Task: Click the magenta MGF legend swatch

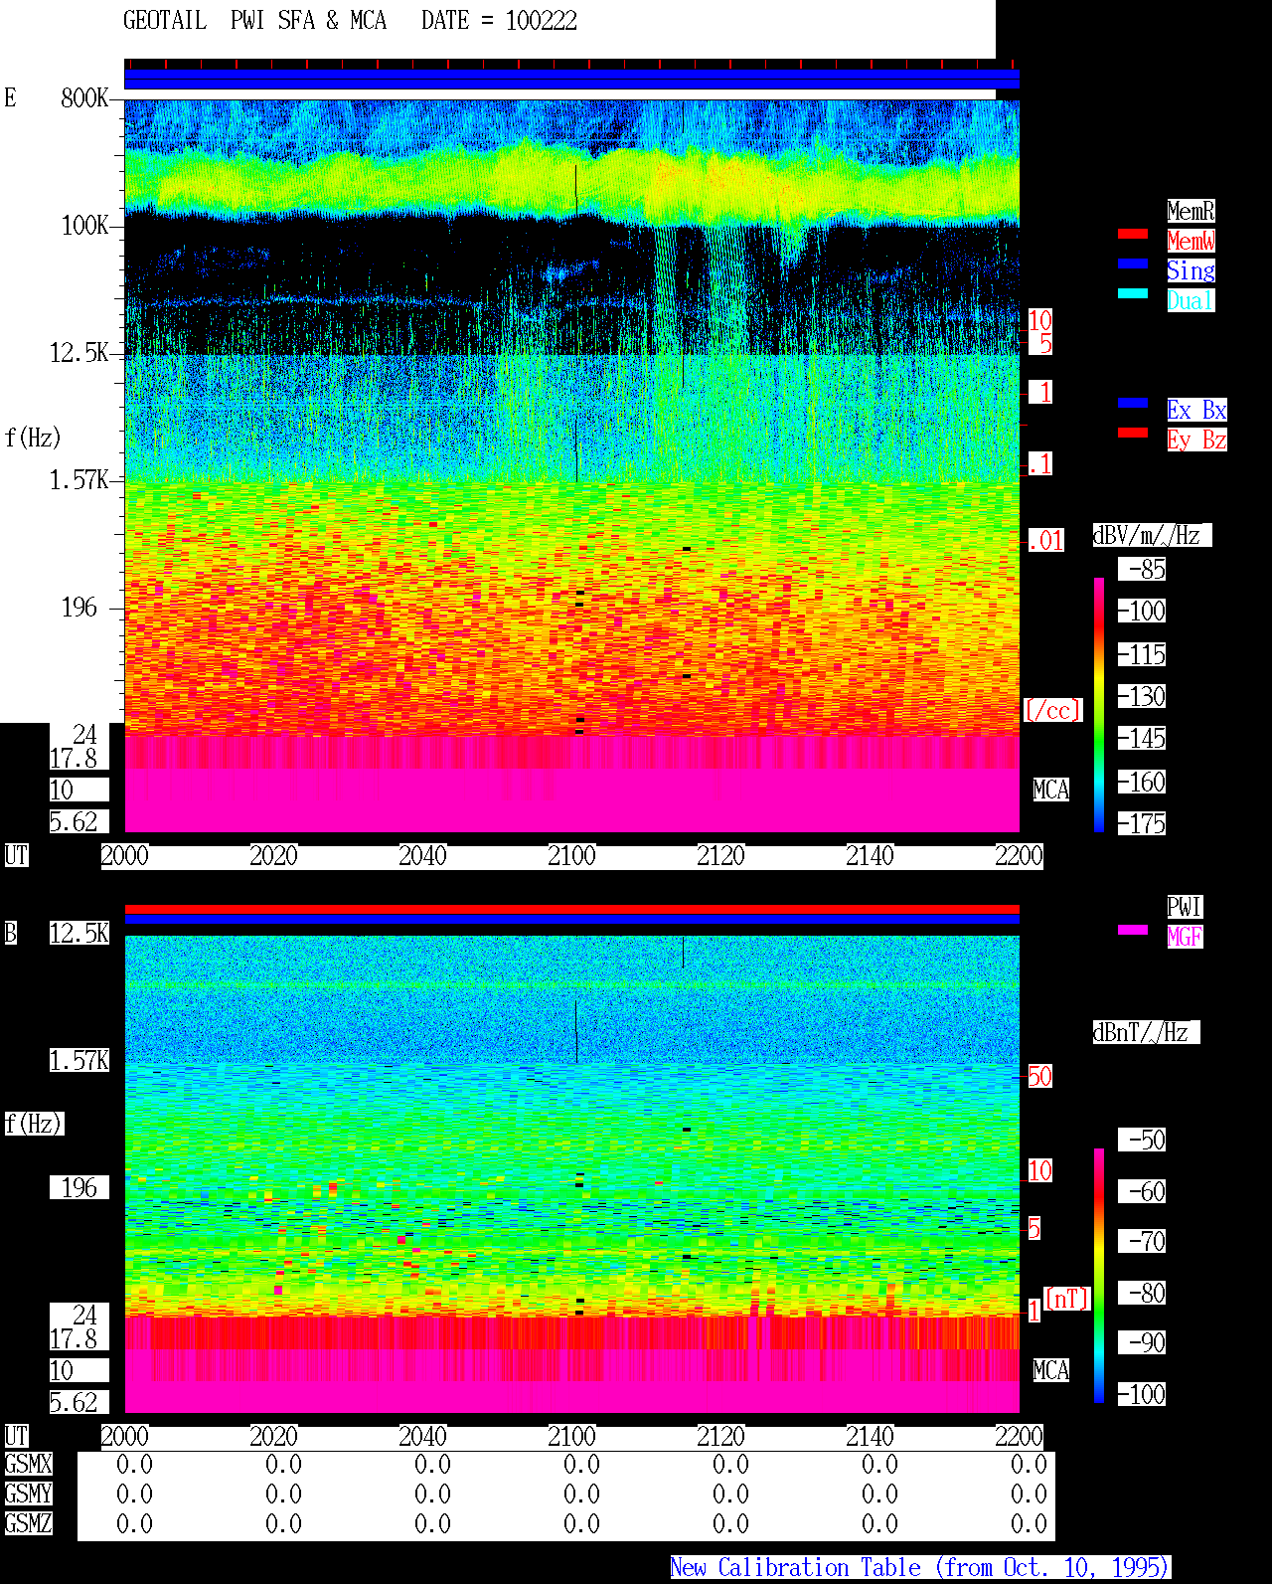Action: point(1133,930)
